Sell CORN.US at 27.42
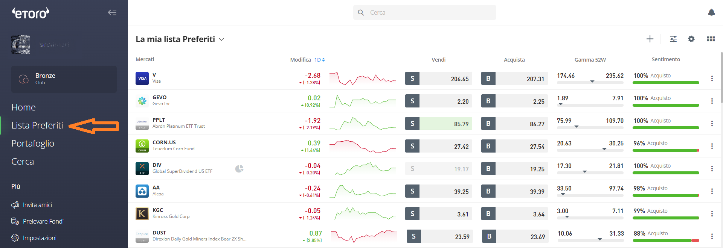Viewport: 723px width, 248px height. [439, 146]
